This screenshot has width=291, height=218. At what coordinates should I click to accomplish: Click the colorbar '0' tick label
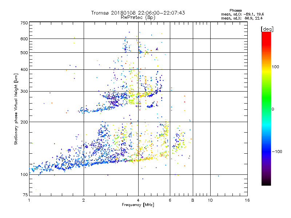(x=273, y=109)
